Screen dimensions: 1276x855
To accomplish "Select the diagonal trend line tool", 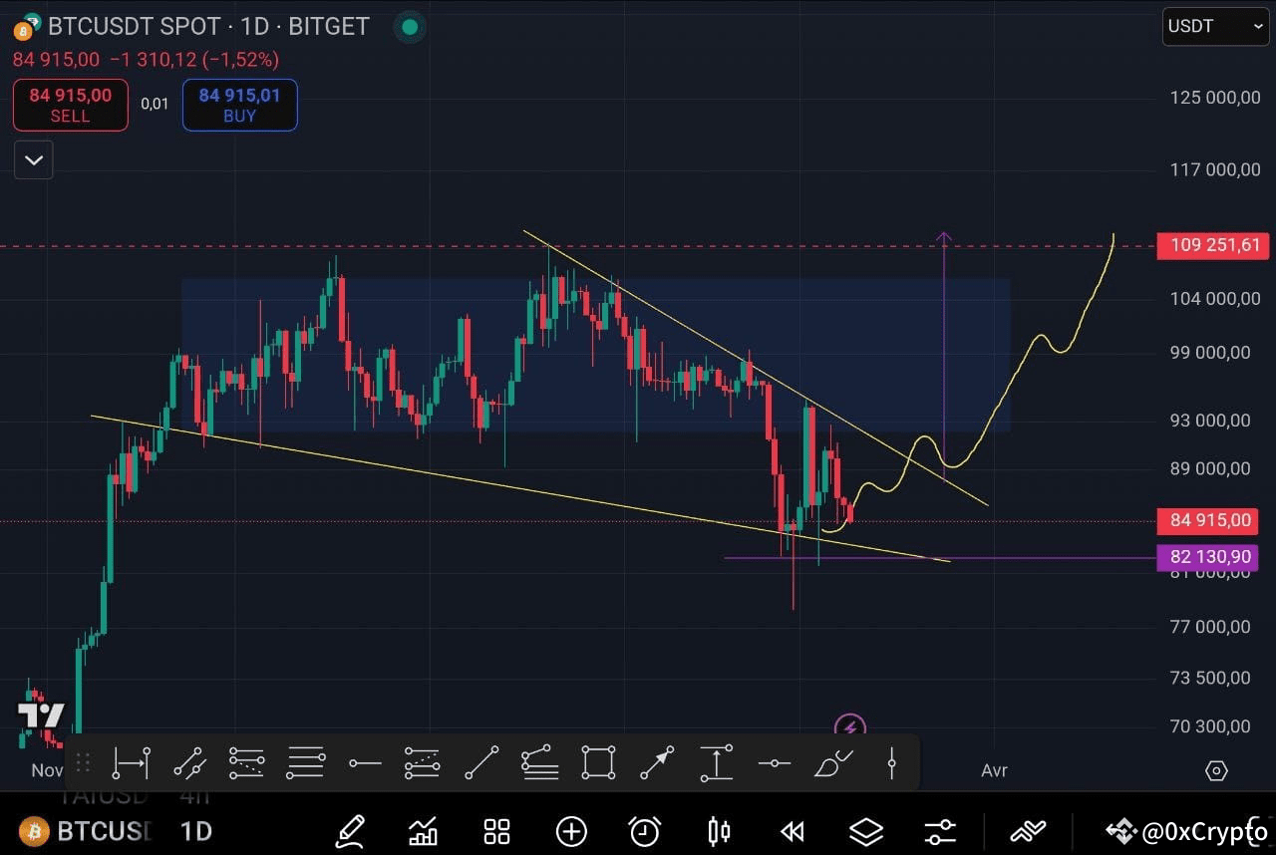I will pyautogui.click(x=481, y=763).
